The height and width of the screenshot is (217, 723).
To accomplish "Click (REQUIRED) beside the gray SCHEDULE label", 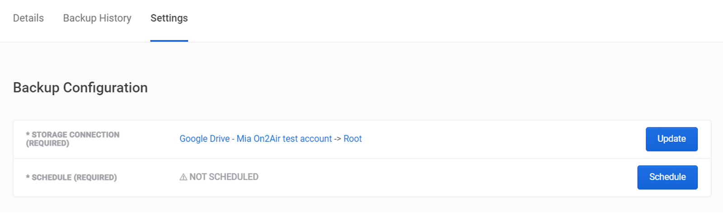I will [95, 177].
